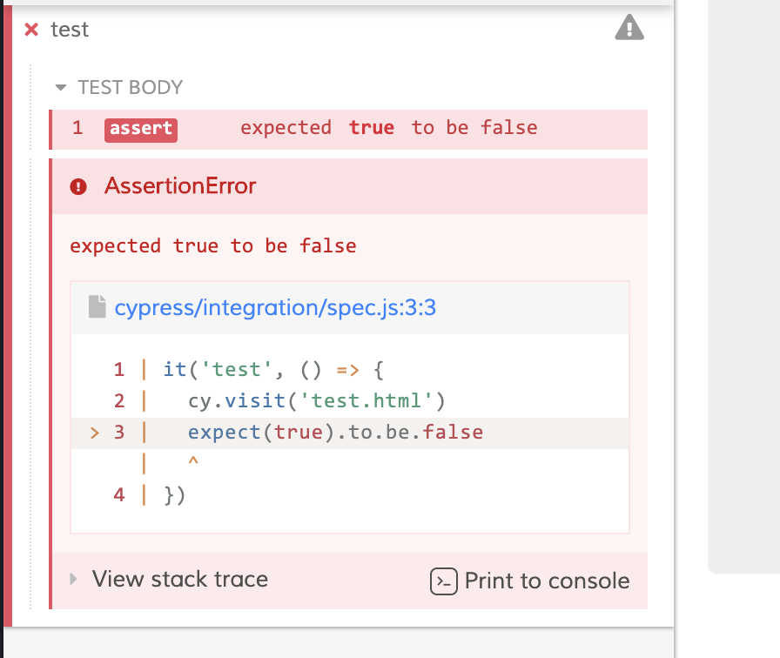780x658 pixels.
Task: Click the red X icon beside the test name
Action: [32, 29]
